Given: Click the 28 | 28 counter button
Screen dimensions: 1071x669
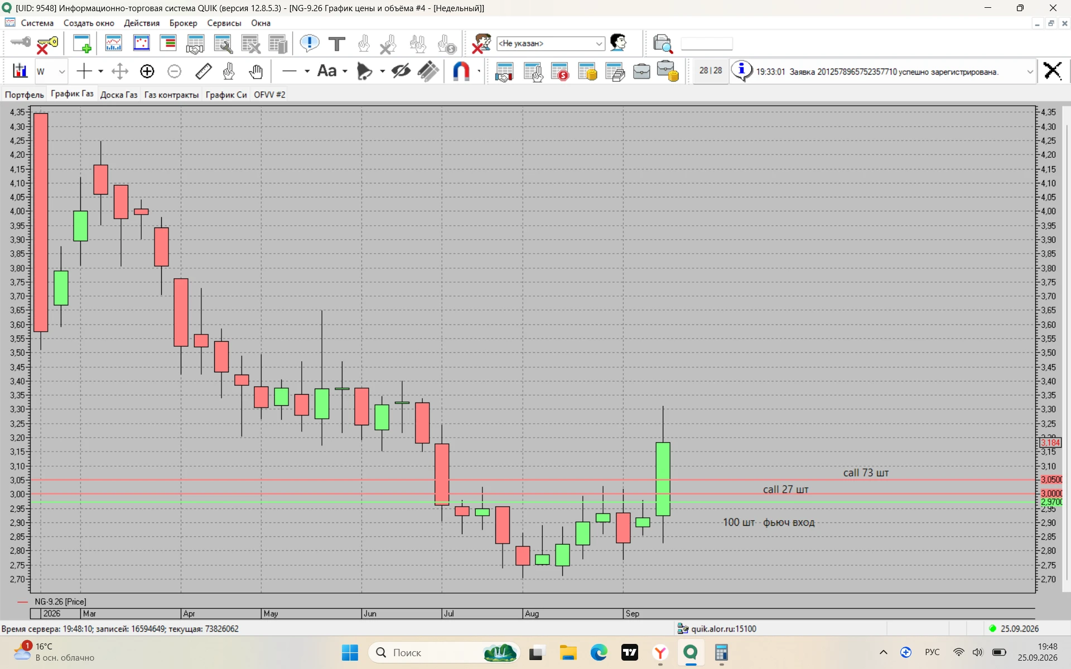Looking at the screenshot, I should click(711, 71).
